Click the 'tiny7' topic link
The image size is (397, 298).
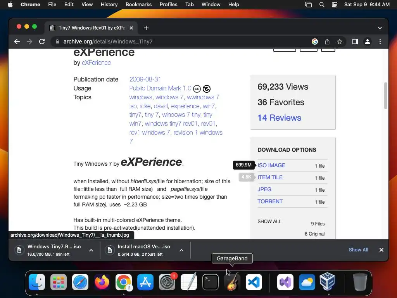135,115
